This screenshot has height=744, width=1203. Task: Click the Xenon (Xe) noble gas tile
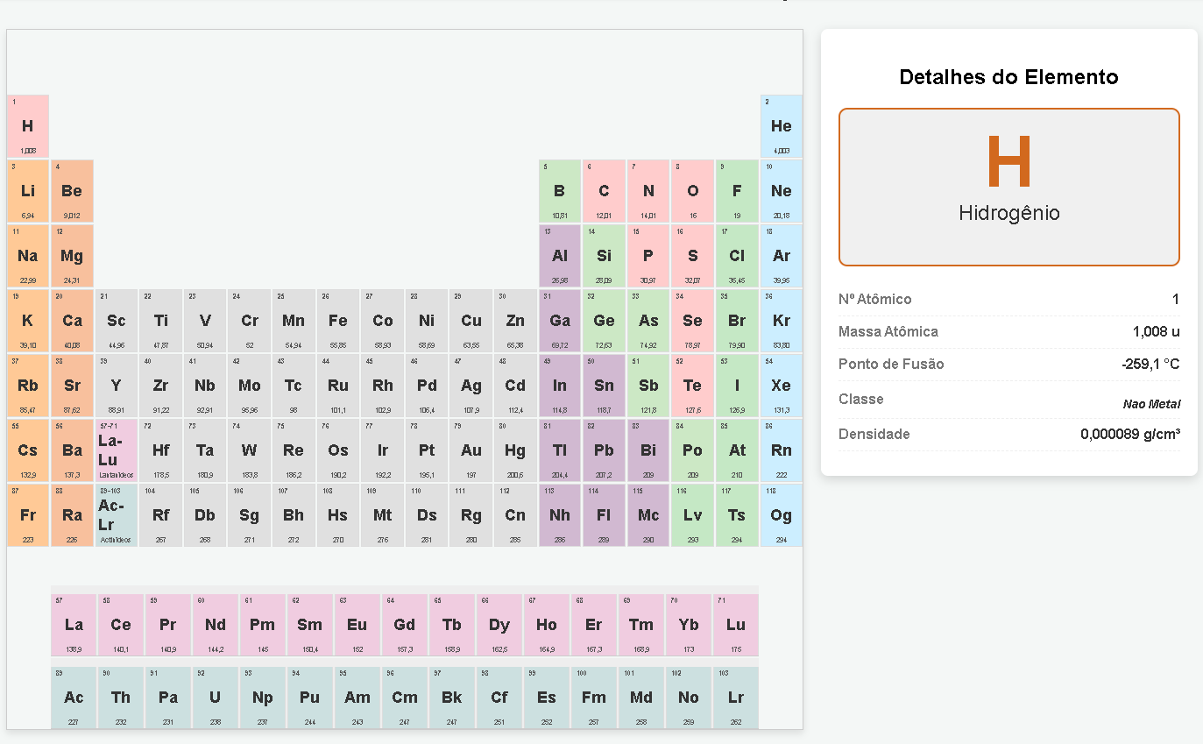pos(781,386)
